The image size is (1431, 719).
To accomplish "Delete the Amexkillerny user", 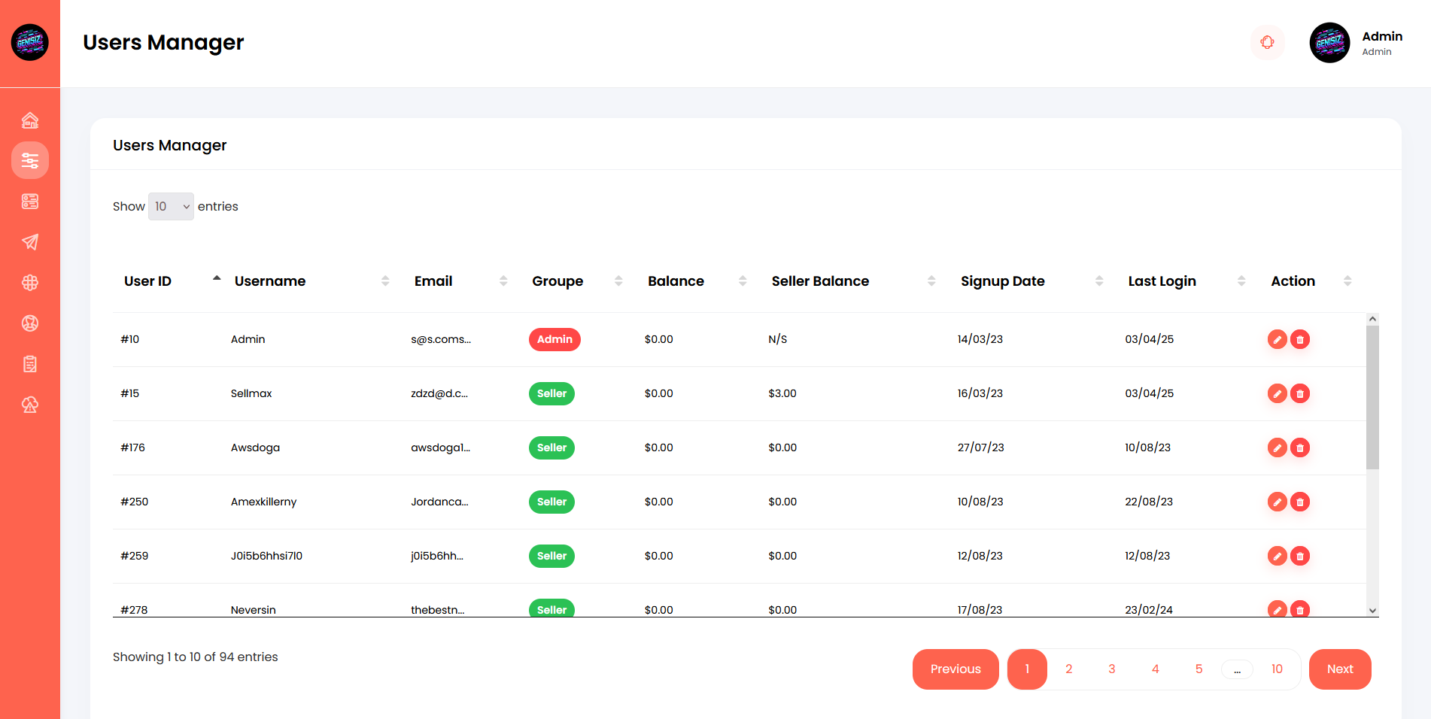I will coord(1300,502).
